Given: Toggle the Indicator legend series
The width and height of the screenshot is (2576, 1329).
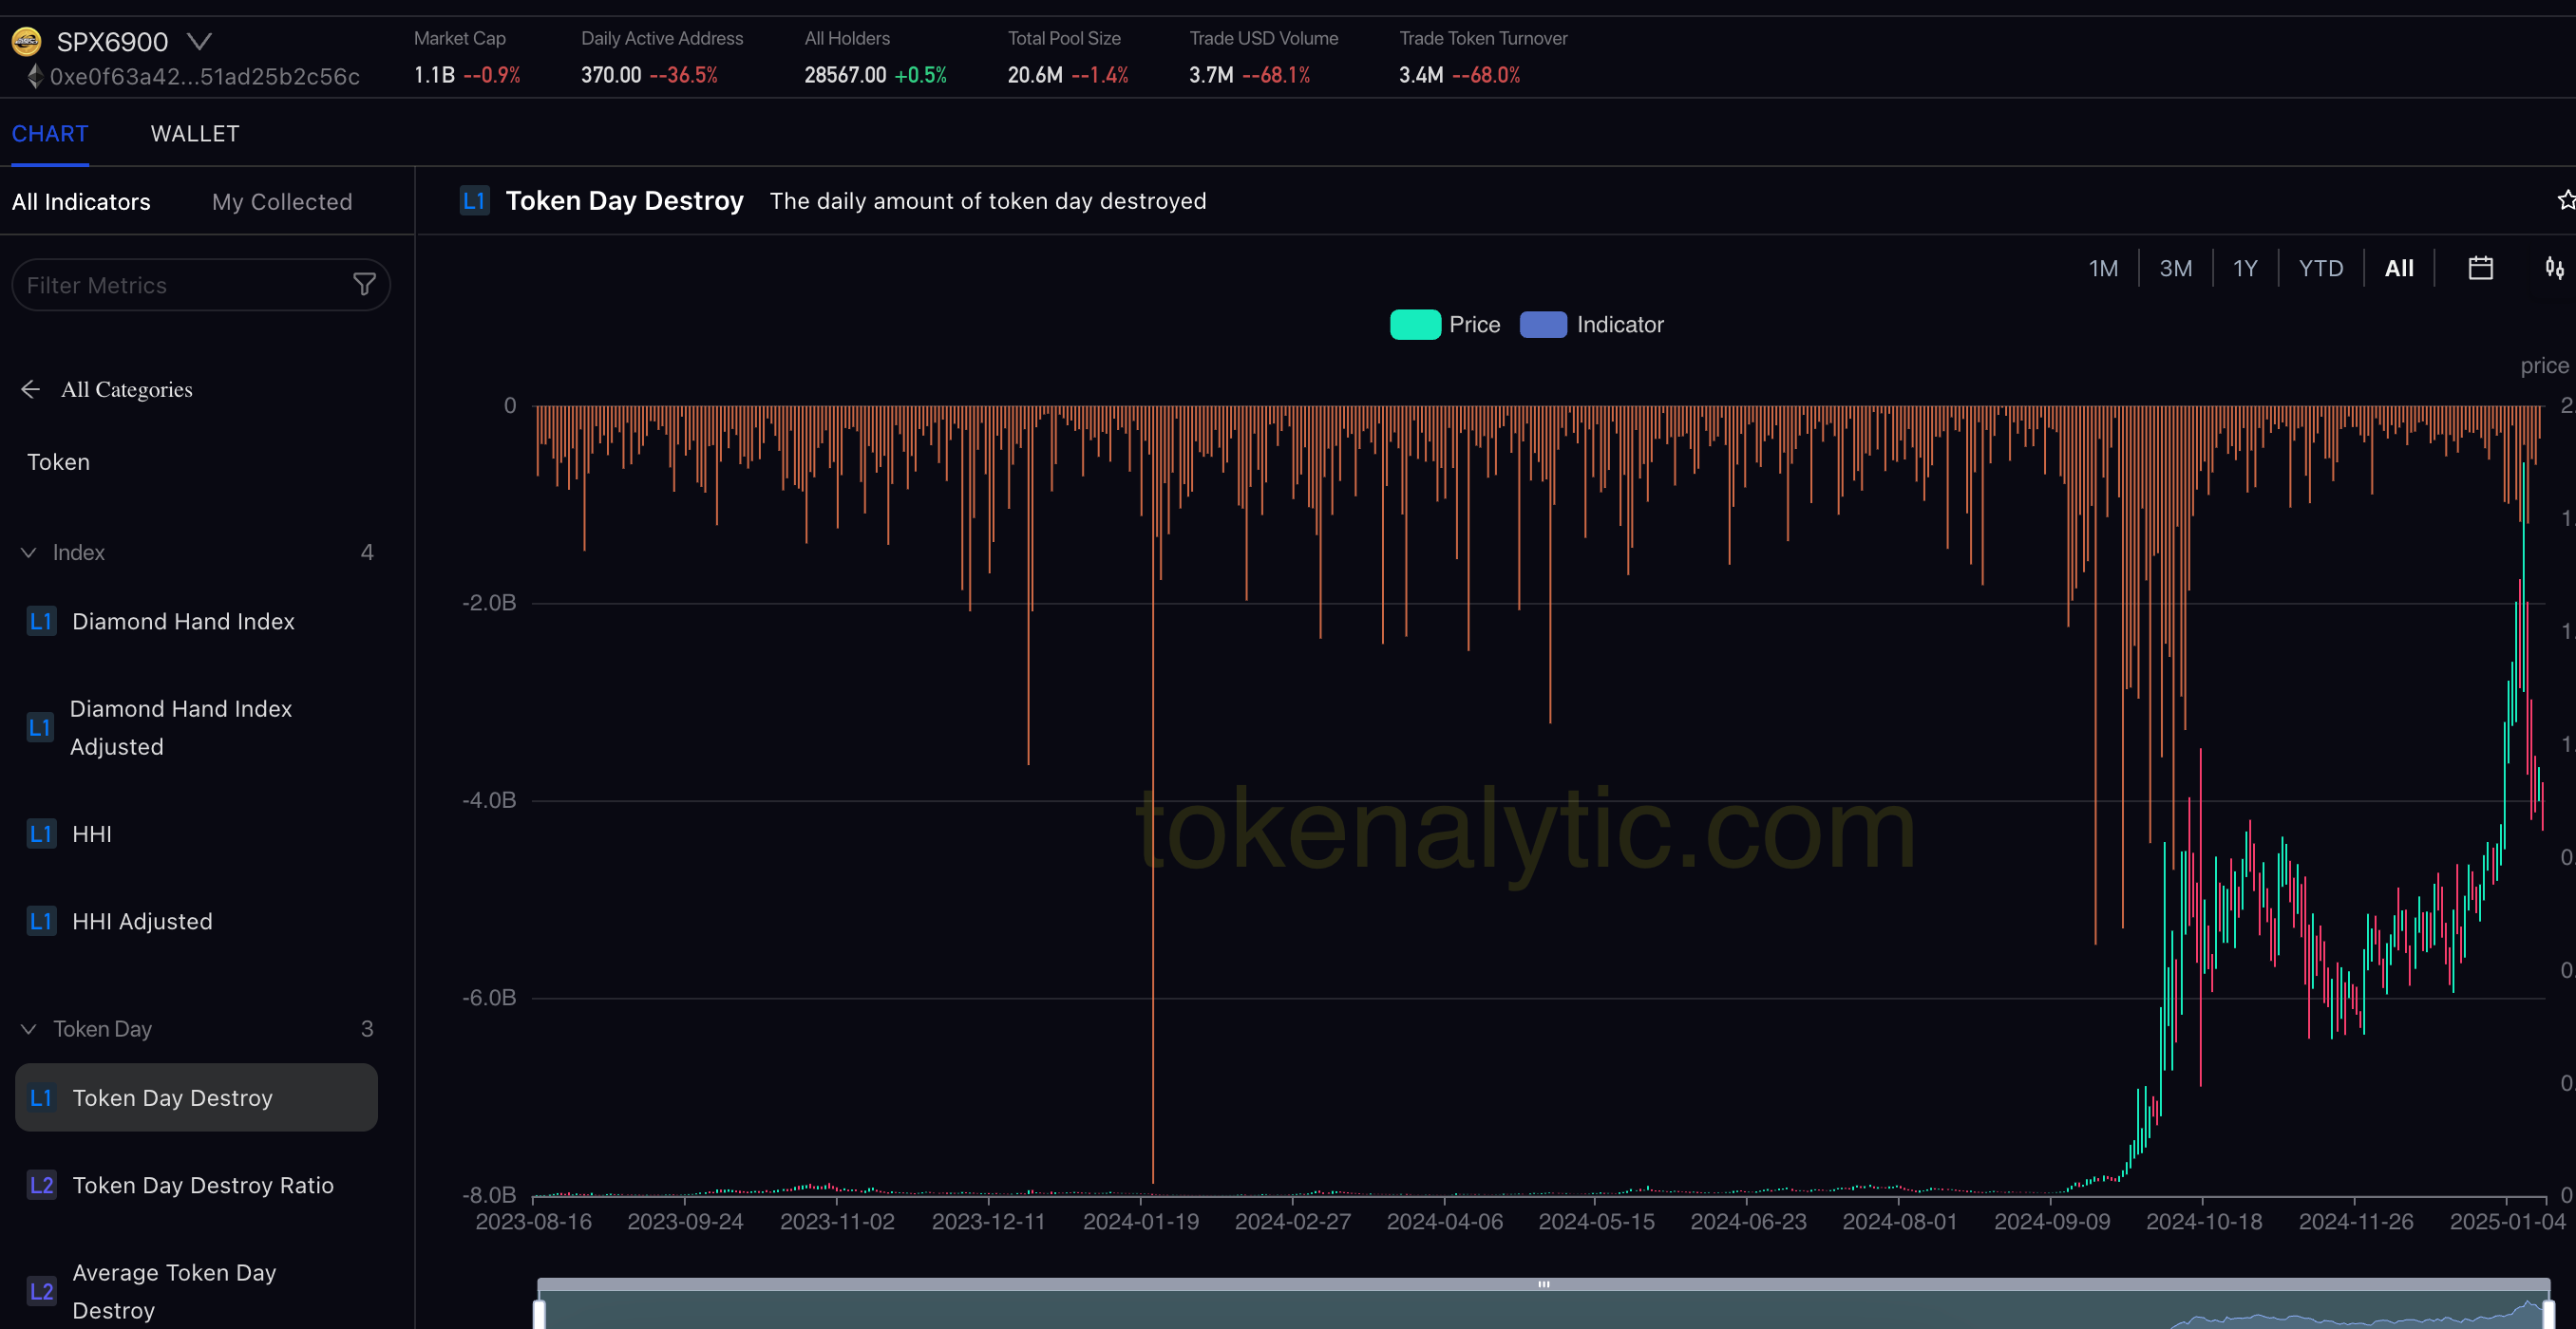Looking at the screenshot, I should (1591, 325).
